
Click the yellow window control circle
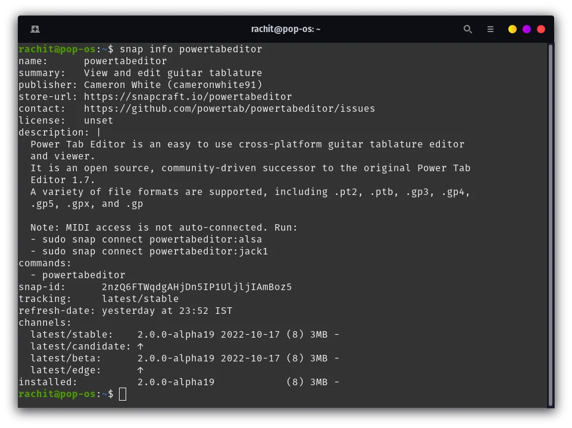pyautogui.click(x=512, y=29)
